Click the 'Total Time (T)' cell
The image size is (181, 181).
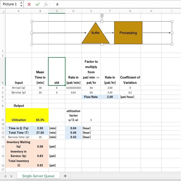tap(19, 133)
